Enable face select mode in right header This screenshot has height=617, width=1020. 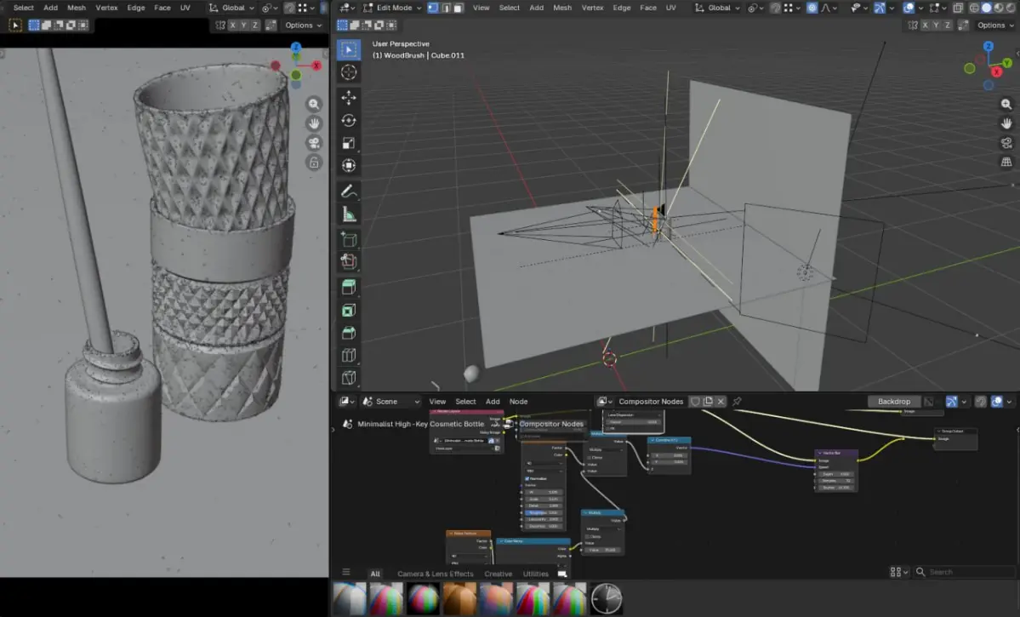[x=459, y=8]
